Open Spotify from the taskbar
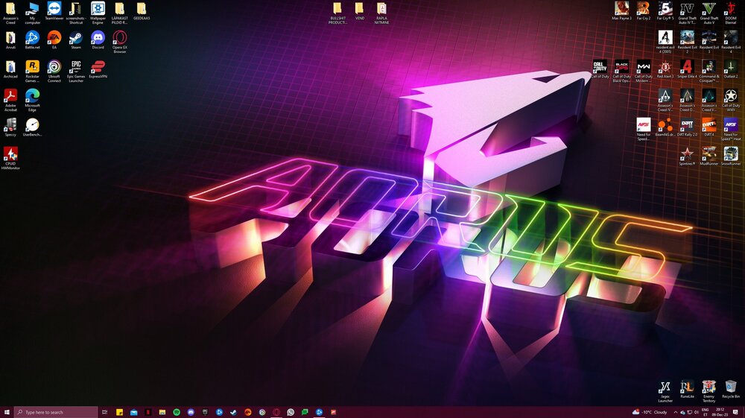Image resolution: width=745 pixels, height=418 pixels. click(177, 412)
